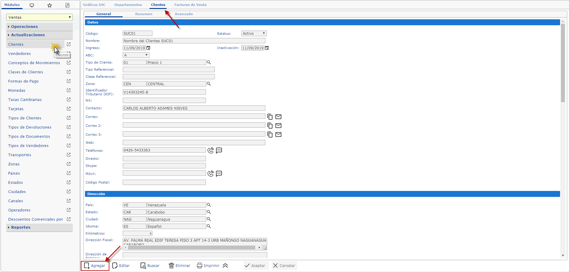
Task: Open Monedas external-link icon
Action: coord(69,90)
